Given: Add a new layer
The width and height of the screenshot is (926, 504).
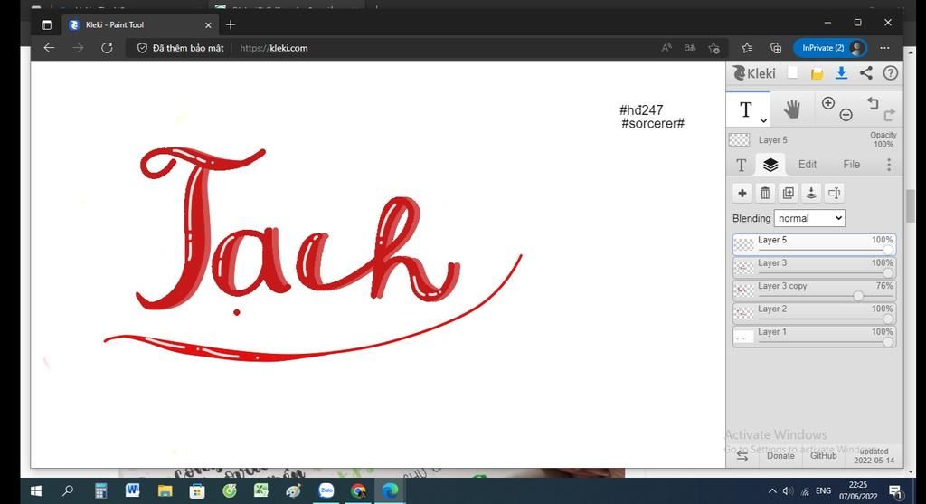Looking at the screenshot, I should point(742,193).
